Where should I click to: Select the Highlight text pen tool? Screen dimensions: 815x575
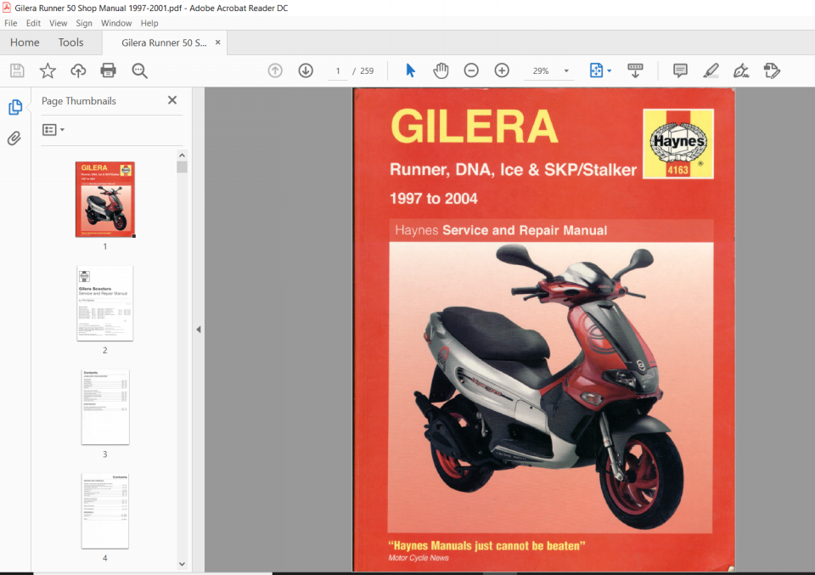pos(711,70)
